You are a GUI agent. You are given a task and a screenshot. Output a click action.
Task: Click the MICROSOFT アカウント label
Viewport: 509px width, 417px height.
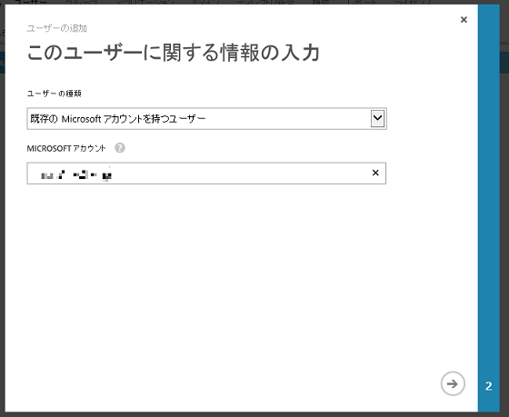pyautogui.click(x=66, y=149)
